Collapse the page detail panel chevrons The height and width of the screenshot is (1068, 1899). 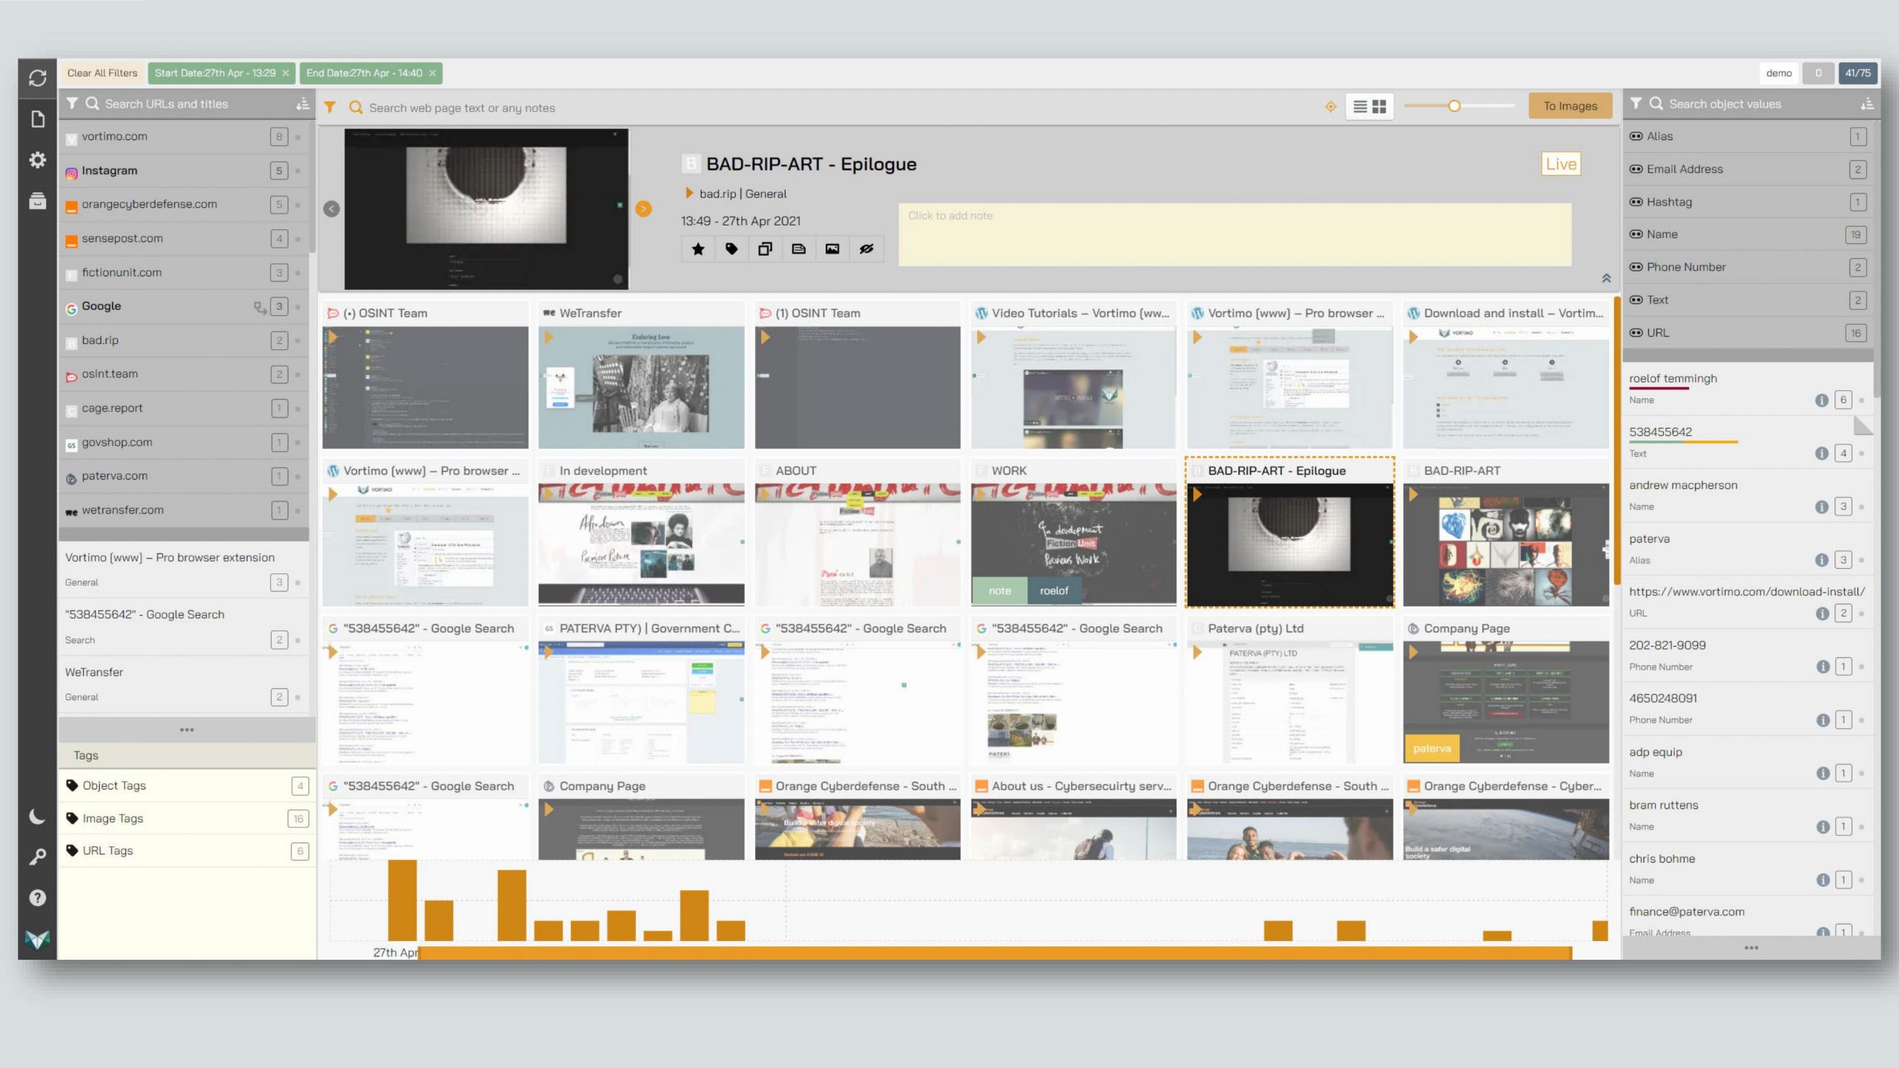(x=1606, y=278)
